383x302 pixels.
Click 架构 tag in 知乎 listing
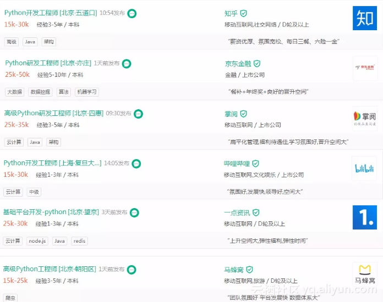[x=48, y=42]
